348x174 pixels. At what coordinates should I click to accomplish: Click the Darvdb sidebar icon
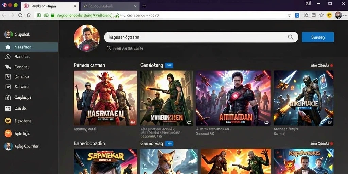[x=8, y=108]
